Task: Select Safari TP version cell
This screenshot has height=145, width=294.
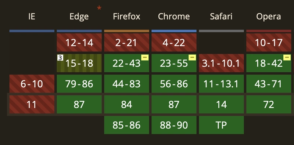Action: click(x=222, y=125)
